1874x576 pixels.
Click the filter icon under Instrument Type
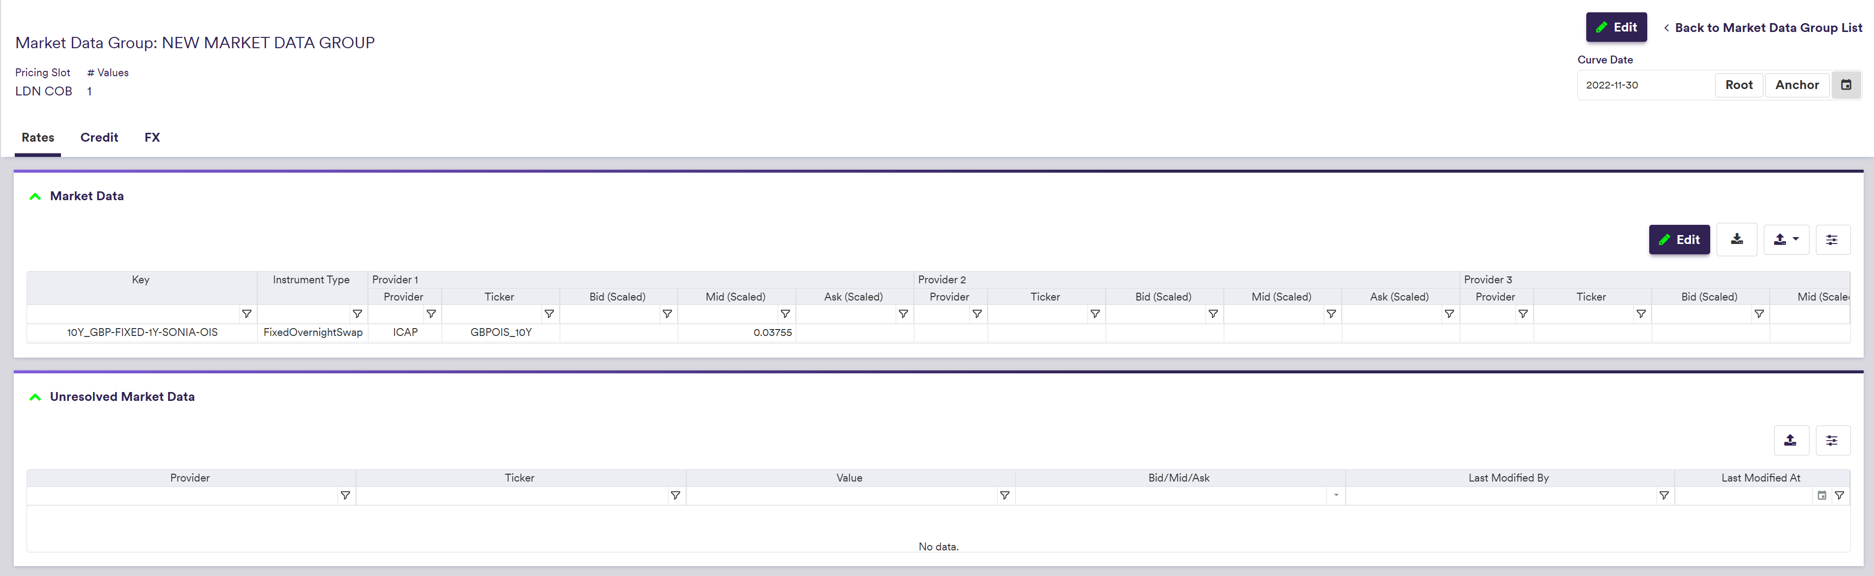point(357,314)
